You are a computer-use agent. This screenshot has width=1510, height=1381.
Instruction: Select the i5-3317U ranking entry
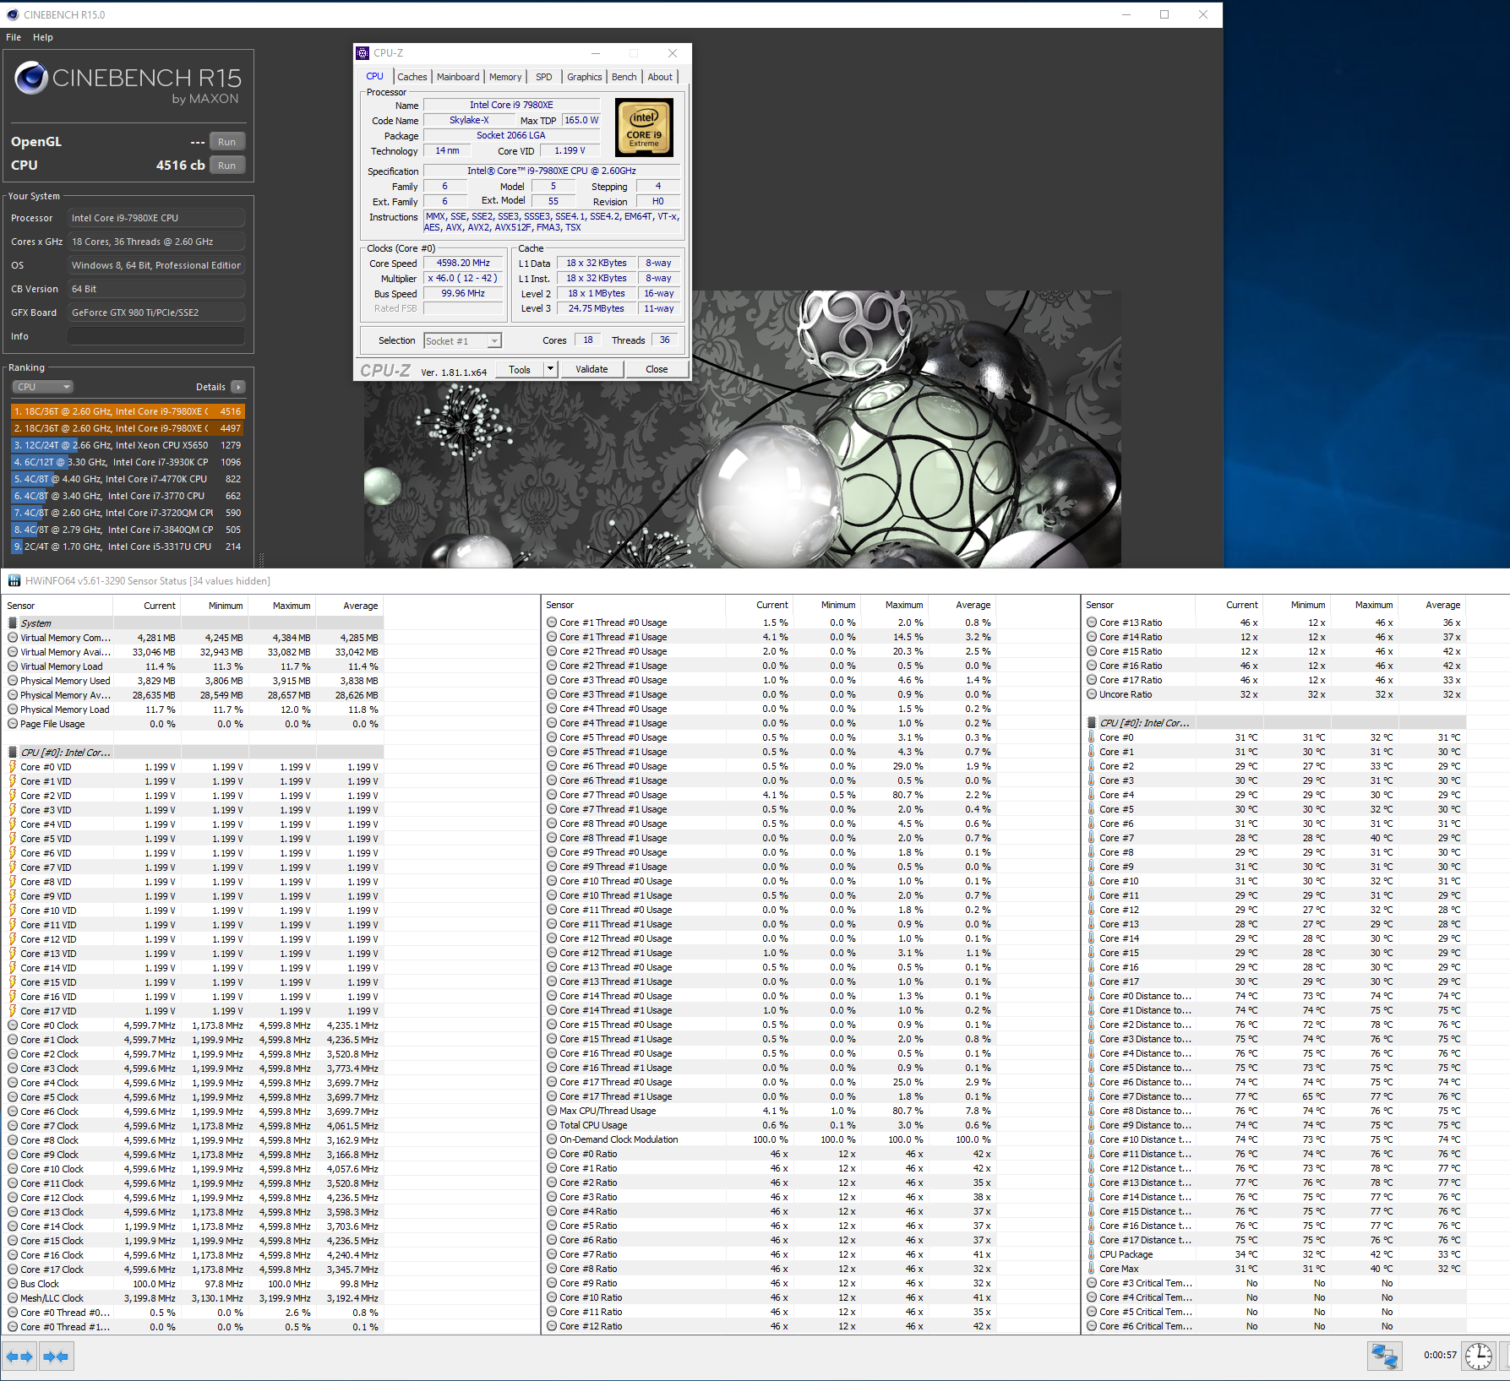coord(128,546)
